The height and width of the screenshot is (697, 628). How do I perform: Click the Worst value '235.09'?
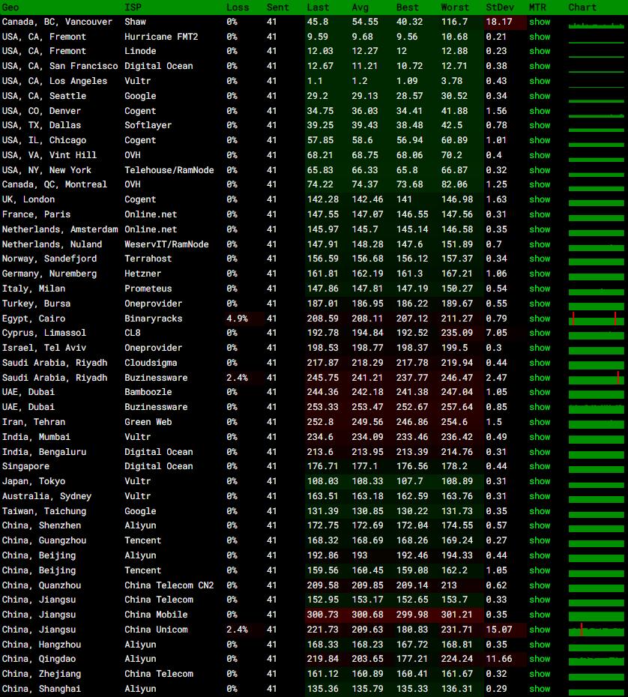457,333
